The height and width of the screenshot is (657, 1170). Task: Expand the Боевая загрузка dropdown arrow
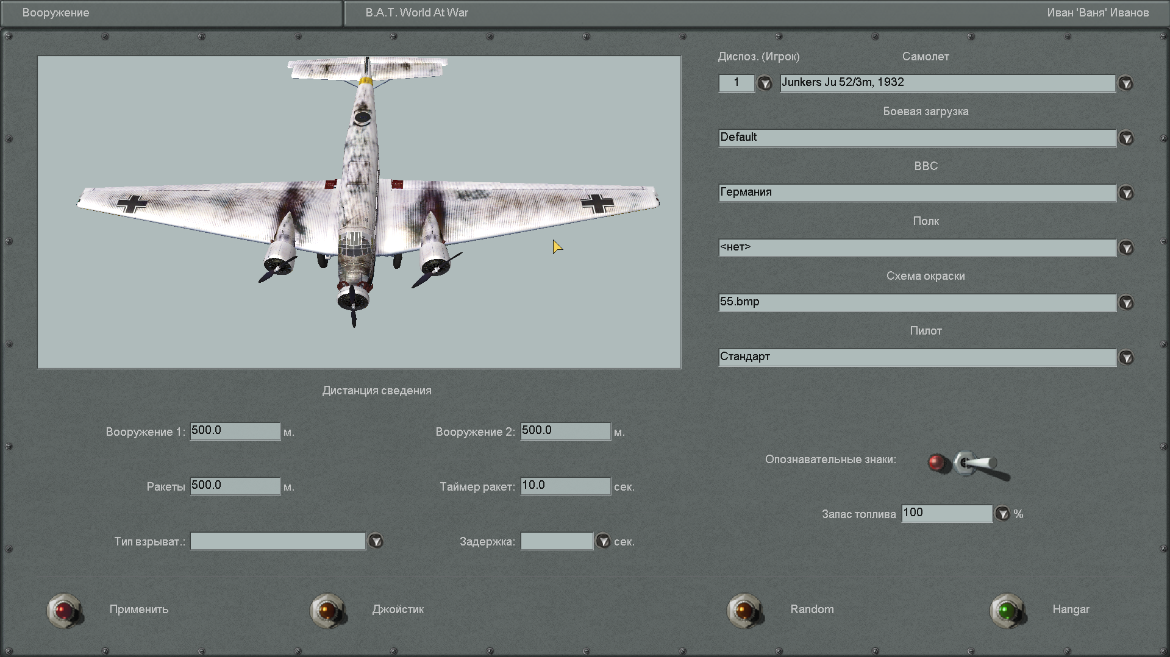(1126, 138)
